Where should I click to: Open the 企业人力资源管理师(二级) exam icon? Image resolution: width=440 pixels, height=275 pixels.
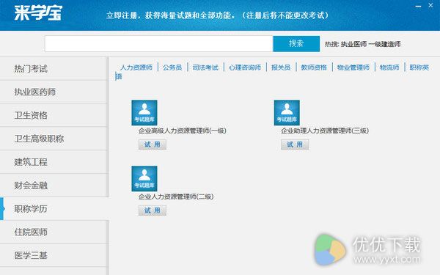[144, 178]
